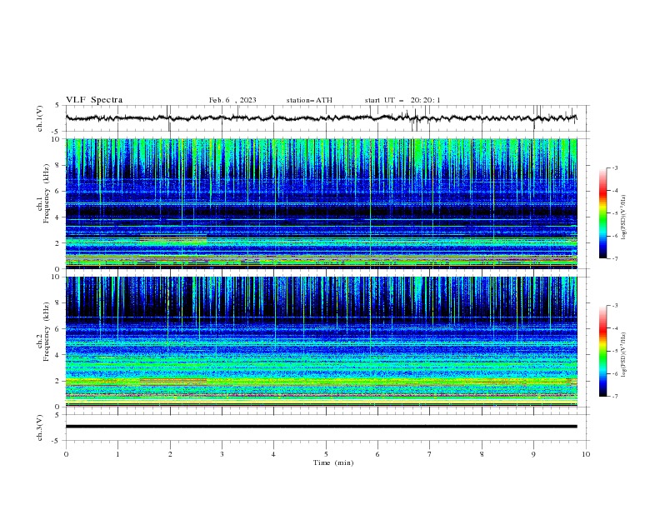Click the log(PSD) label beside ch.2 colorbar
The height and width of the screenshot is (510, 660).
click(624, 355)
